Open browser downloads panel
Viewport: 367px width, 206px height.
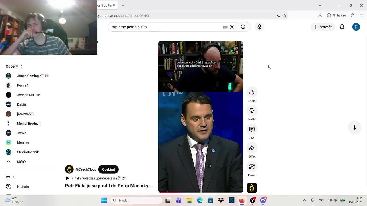pos(320,15)
